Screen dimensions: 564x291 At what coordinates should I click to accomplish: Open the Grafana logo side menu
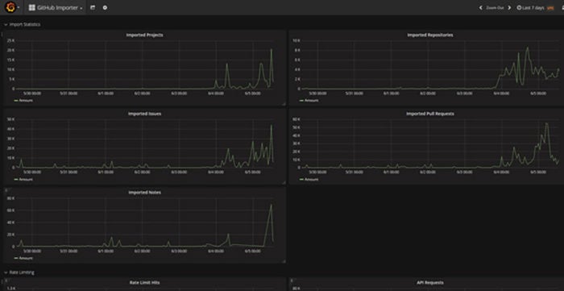tap(10, 7)
